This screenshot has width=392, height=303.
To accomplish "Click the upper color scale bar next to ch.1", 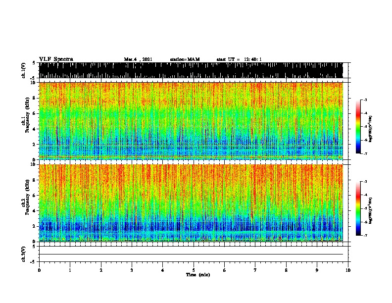I will pyautogui.click(x=358, y=127).
